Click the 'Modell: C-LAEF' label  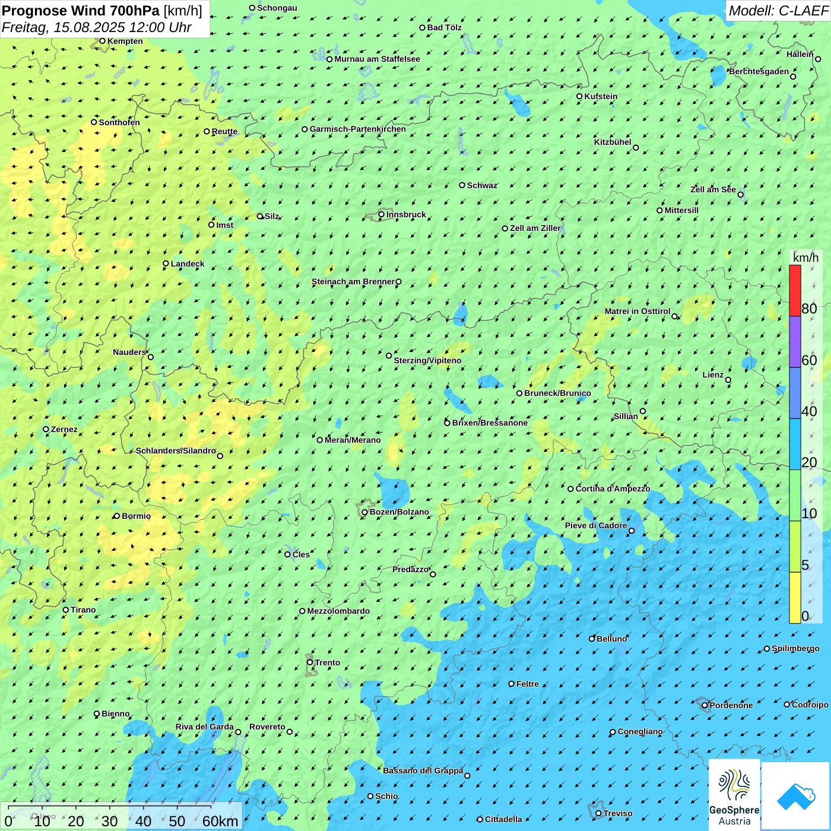pos(778,11)
